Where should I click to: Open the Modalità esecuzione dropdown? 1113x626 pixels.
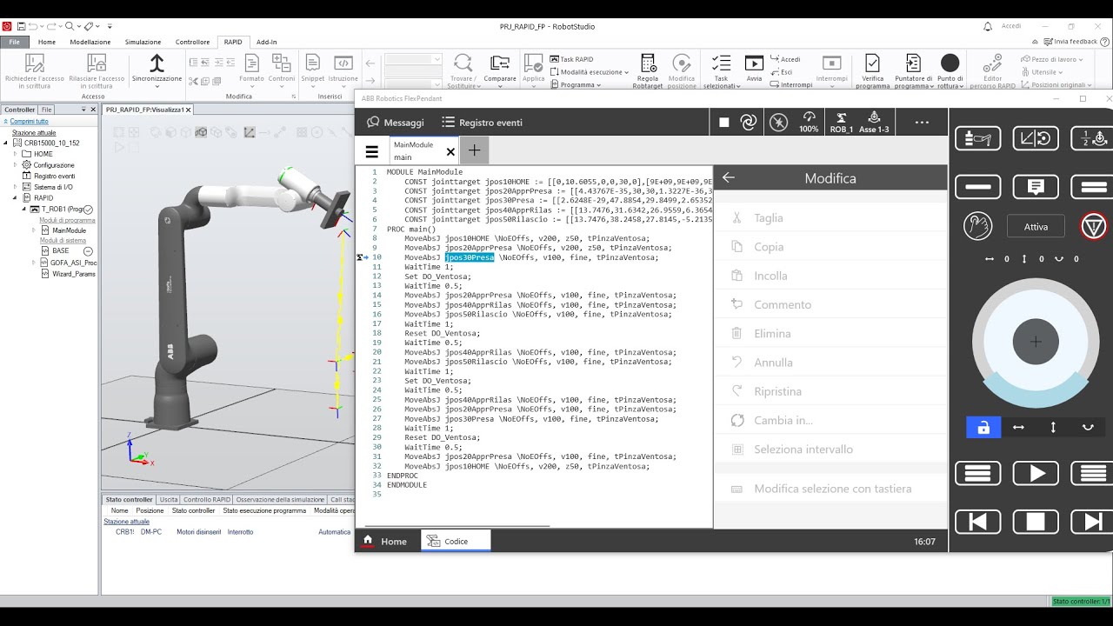pyautogui.click(x=589, y=72)
